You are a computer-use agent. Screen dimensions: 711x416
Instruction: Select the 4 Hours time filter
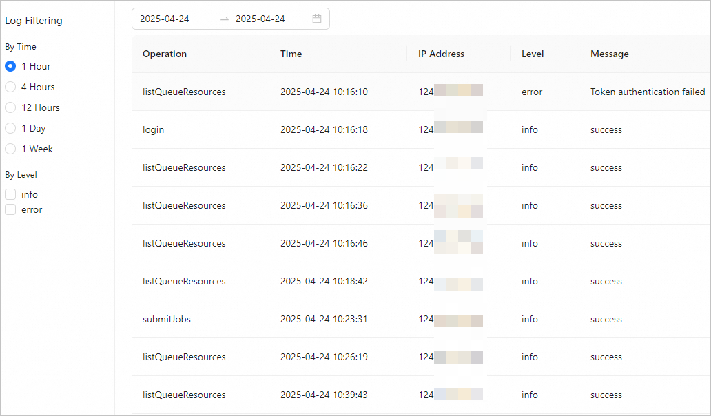pyautogui.click(x=10, y=87)
